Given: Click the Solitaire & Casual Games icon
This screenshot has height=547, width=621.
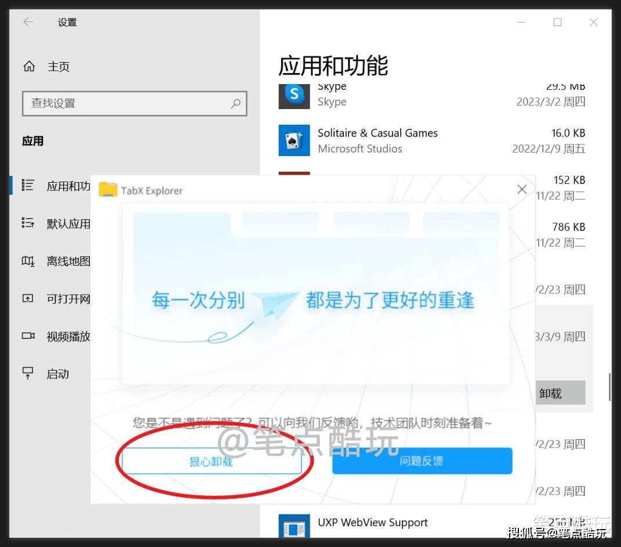Looking at the screenshot, I should pyautogui.click(x=294, y=140).
